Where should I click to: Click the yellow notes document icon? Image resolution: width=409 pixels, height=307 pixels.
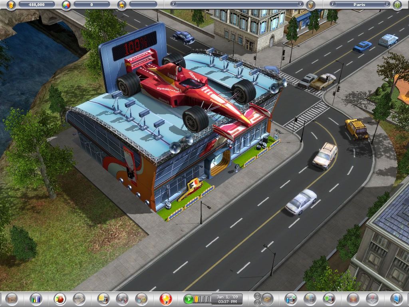click(103, 299)
